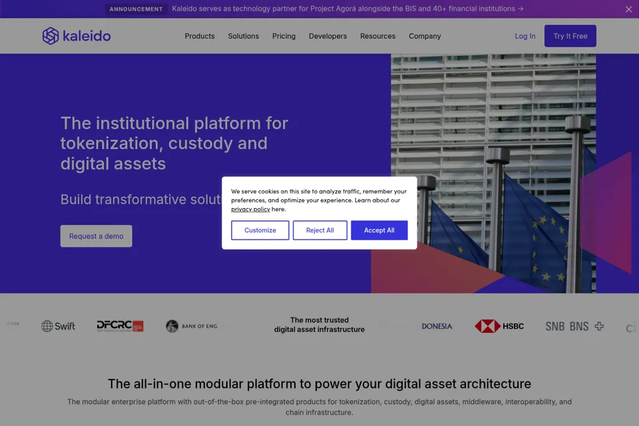Go to the Pricing page
639x426 pixels.
284,36
